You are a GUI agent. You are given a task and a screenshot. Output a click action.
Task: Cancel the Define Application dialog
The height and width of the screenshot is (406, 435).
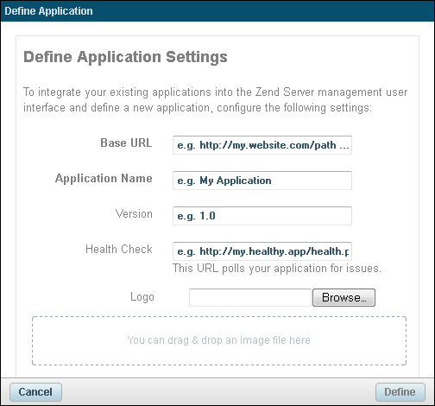[35, 392]
